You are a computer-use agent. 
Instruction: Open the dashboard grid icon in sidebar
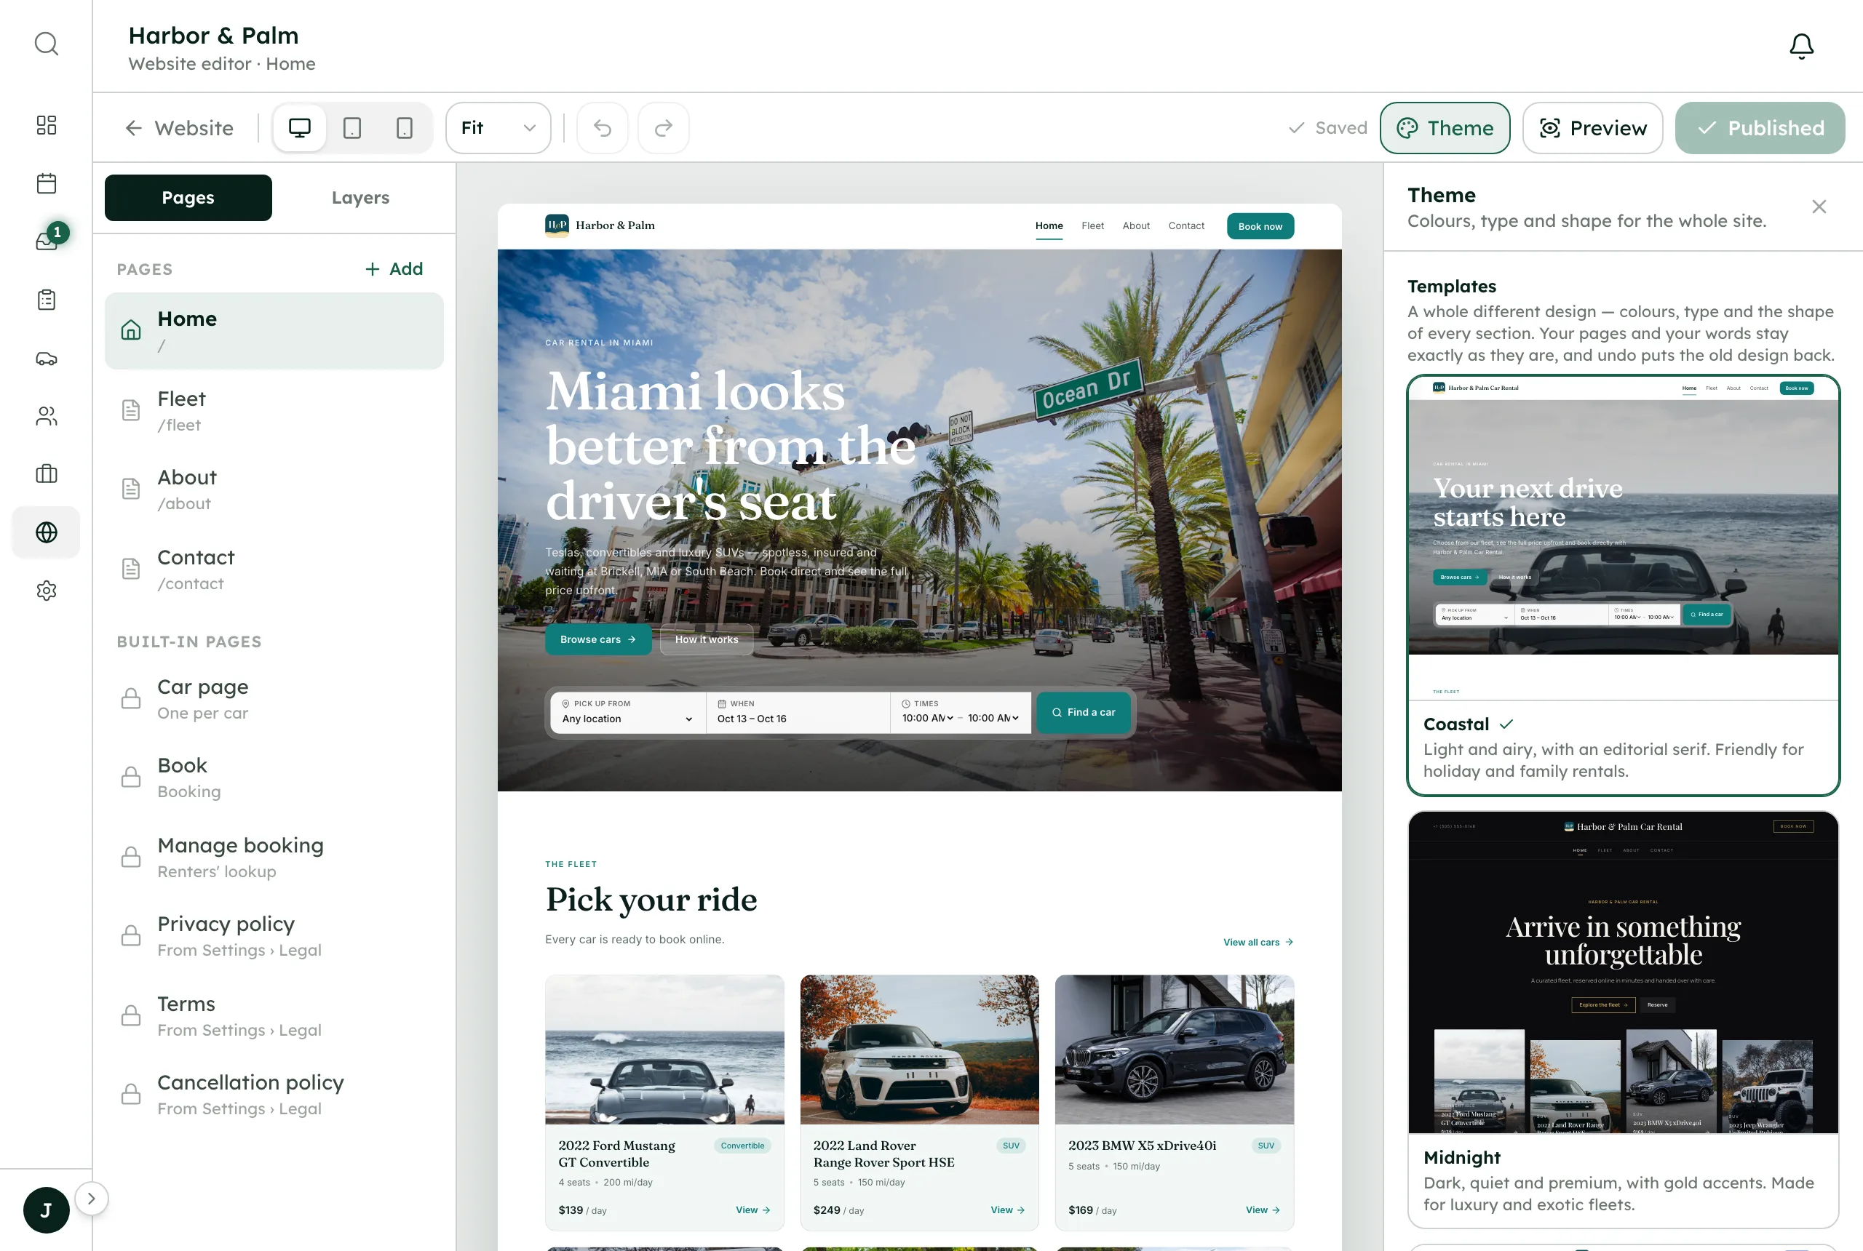(47, 125)
